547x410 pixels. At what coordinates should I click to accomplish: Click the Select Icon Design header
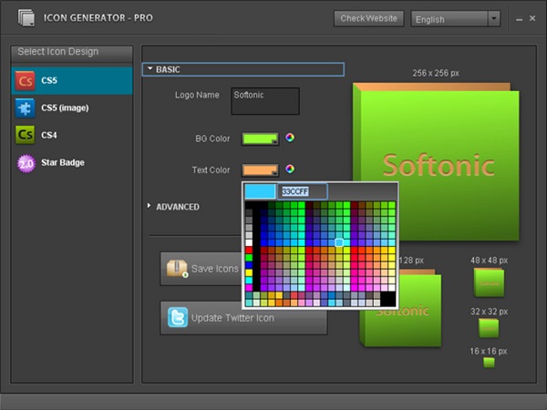click(x=72, y=52)
